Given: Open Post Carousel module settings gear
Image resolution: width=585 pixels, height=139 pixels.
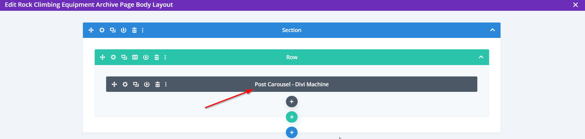Looking at the screenshot, I should (x=125, y=84).
